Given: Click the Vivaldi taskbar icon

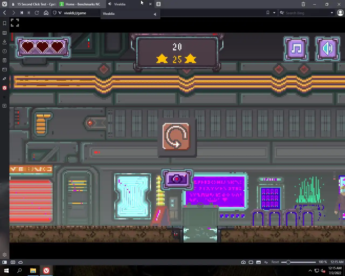Looking at the screenshot, I should 46,271.
